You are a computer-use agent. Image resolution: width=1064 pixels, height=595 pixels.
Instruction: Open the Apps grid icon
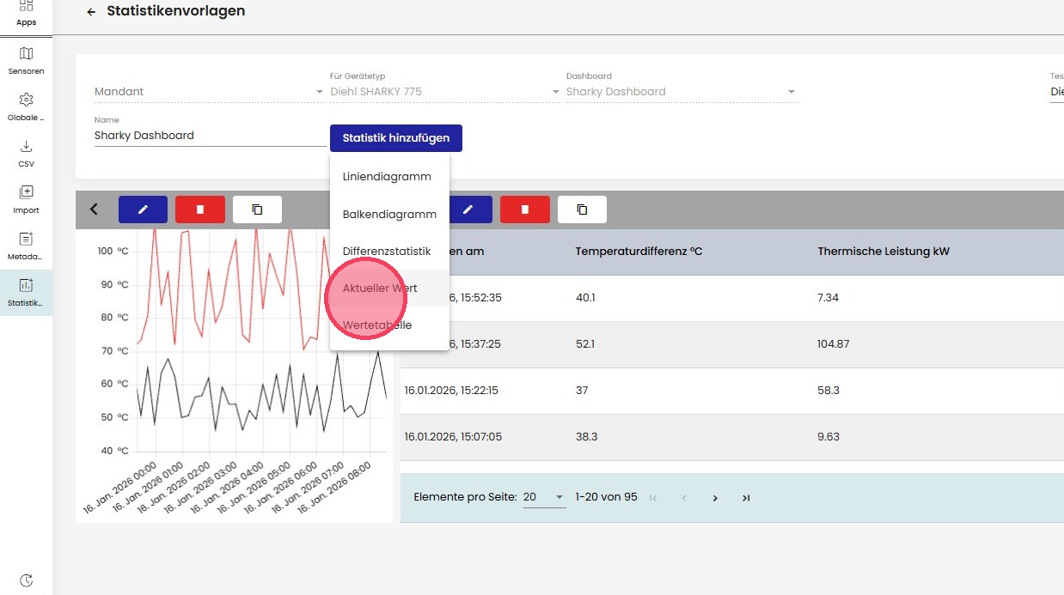point(26,9)
